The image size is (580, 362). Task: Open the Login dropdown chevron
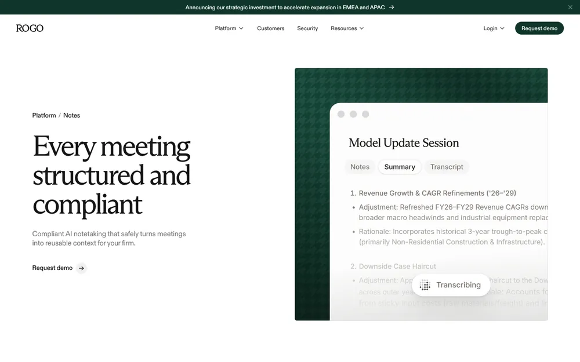point(502,28)
